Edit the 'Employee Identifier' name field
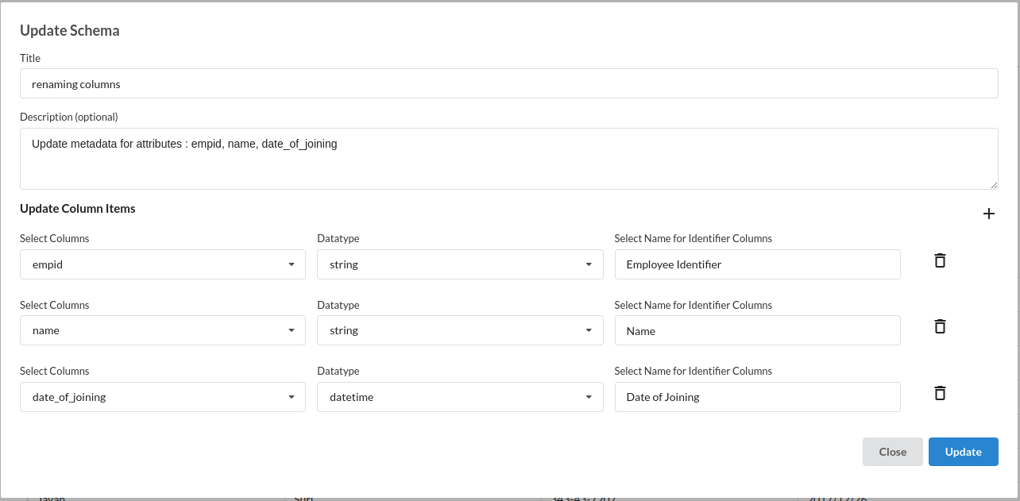Image resolution: width=1020 pixels, height=501 pixels. coord(758,264)
